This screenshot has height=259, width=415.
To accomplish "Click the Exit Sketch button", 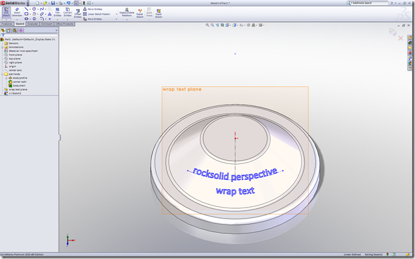I will pos(6,12).
